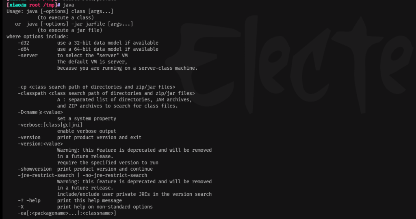Click the 'java' command at the prompt
This screenshot has width=416, height=219.
pos(68,5)
